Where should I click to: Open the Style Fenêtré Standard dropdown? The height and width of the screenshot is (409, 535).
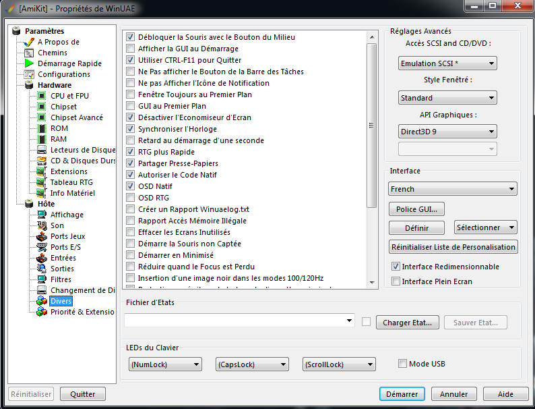point(447,98)
